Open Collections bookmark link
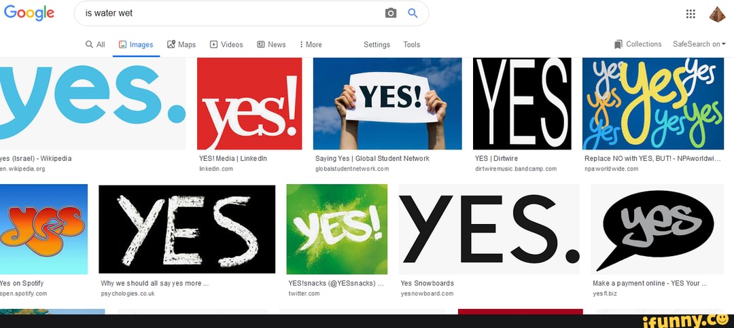The height and width of the screenshot is (328, 734). (637, 44)
